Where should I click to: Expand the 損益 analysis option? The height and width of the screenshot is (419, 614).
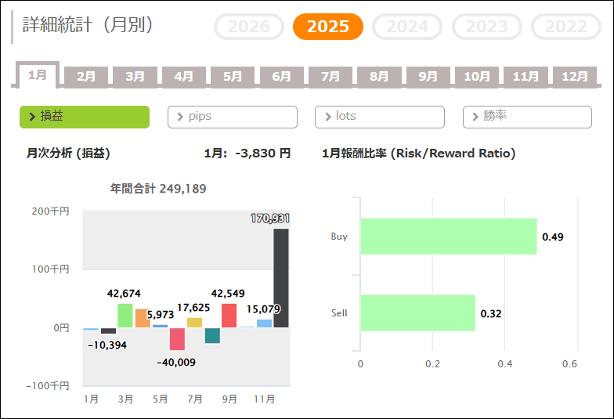[85, 117]
